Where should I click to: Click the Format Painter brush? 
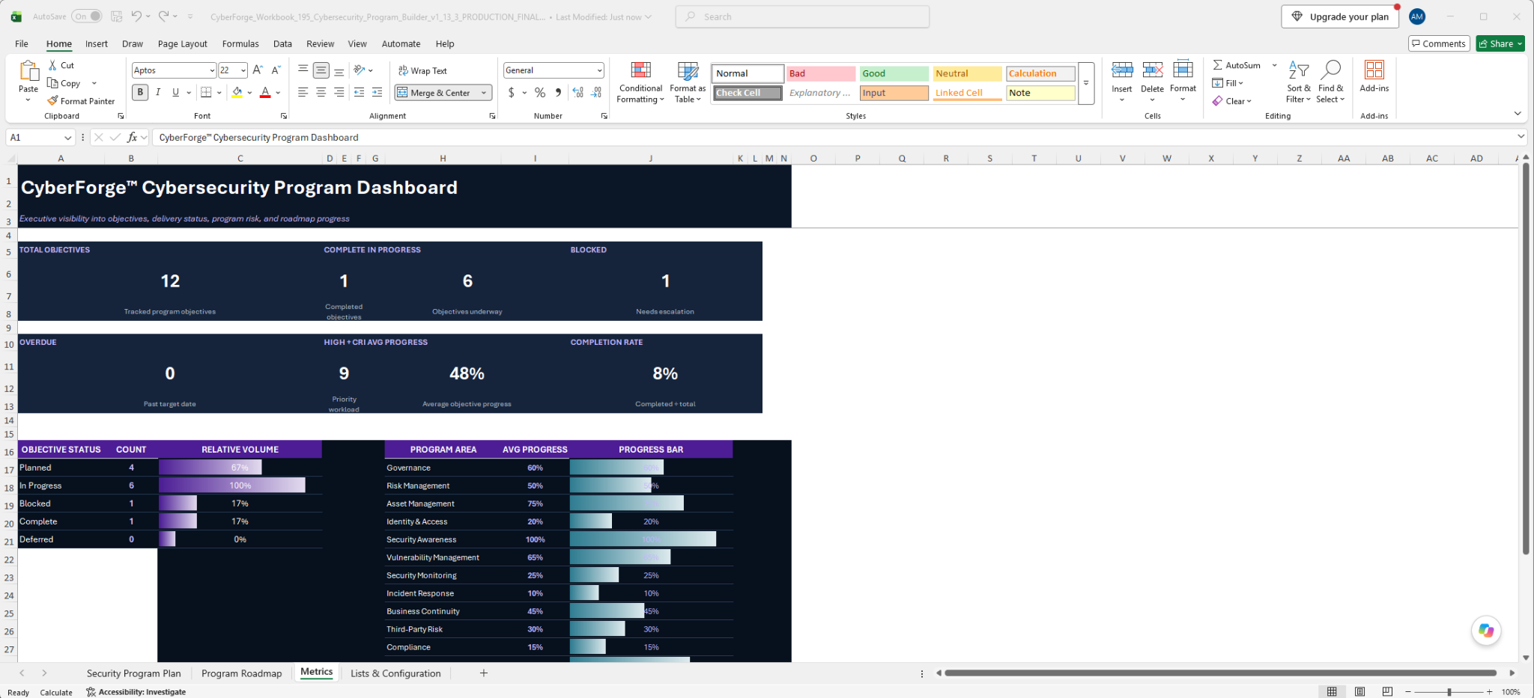coord(52,101)
